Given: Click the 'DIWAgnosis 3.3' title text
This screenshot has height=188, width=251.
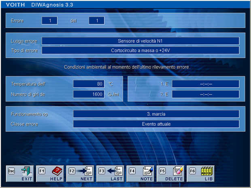Looking at the screenshot, I should 52,5.
